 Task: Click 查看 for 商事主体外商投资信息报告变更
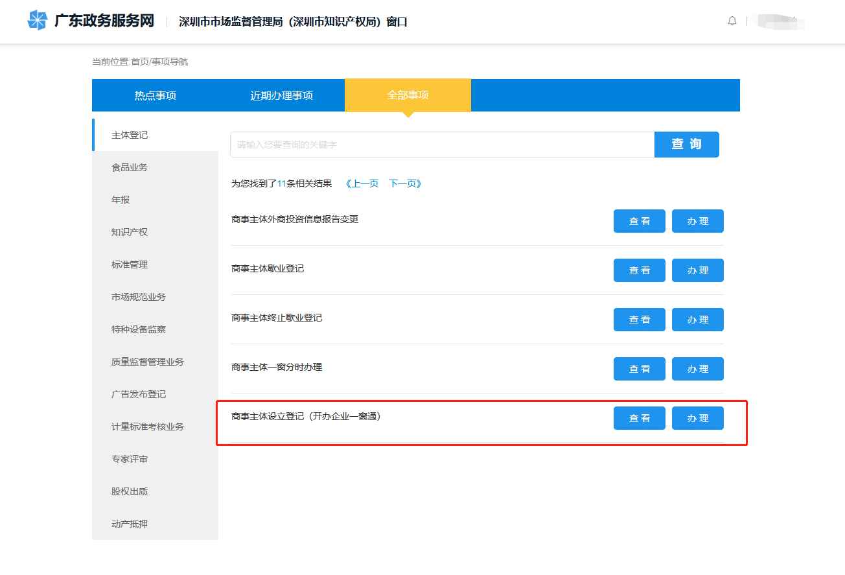[640, 221]
